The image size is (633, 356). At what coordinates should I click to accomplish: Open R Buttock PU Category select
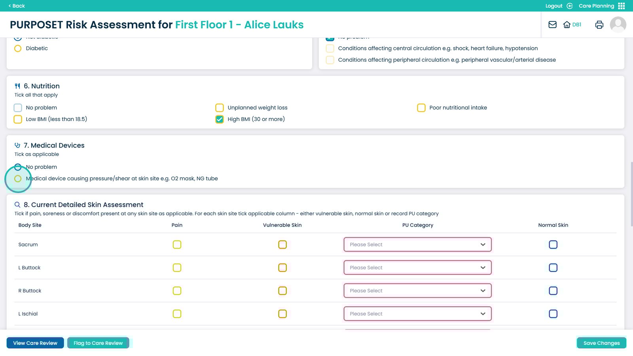coord(417,291)
